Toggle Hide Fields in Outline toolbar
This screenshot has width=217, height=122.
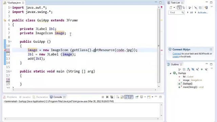(193, 69)
